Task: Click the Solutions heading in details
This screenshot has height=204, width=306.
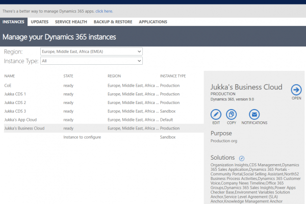Action: (x=223, y=158)
